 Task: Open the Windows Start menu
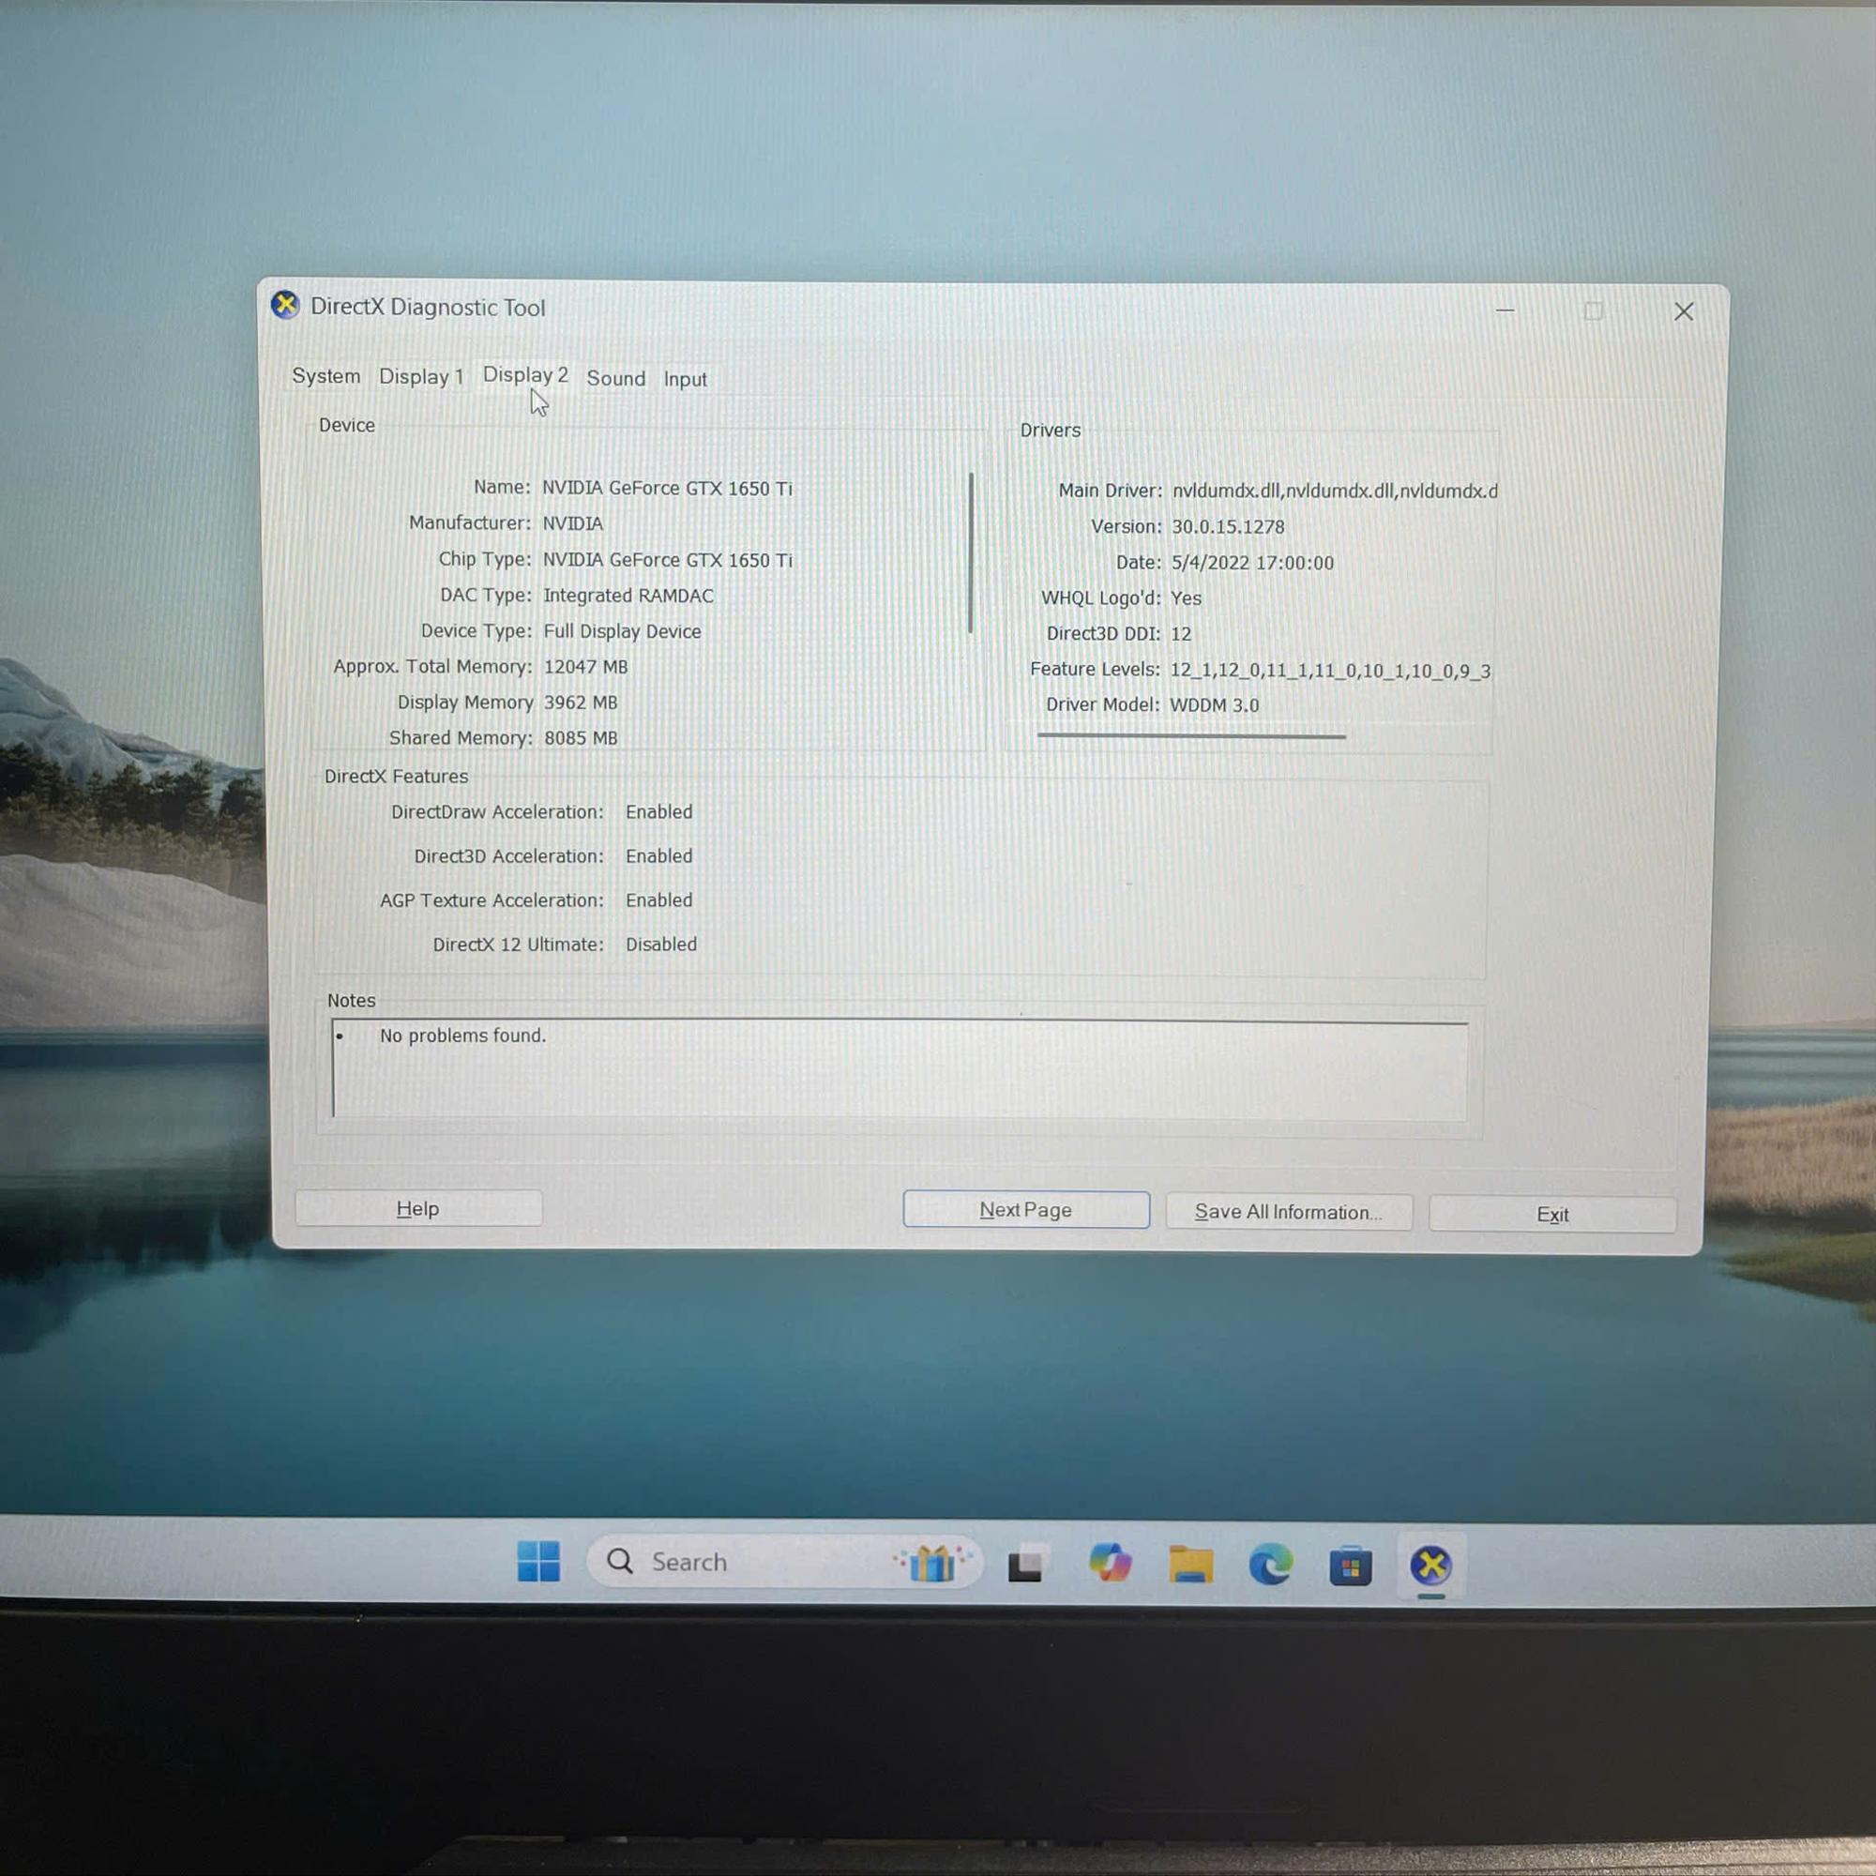pos(537,1561)
